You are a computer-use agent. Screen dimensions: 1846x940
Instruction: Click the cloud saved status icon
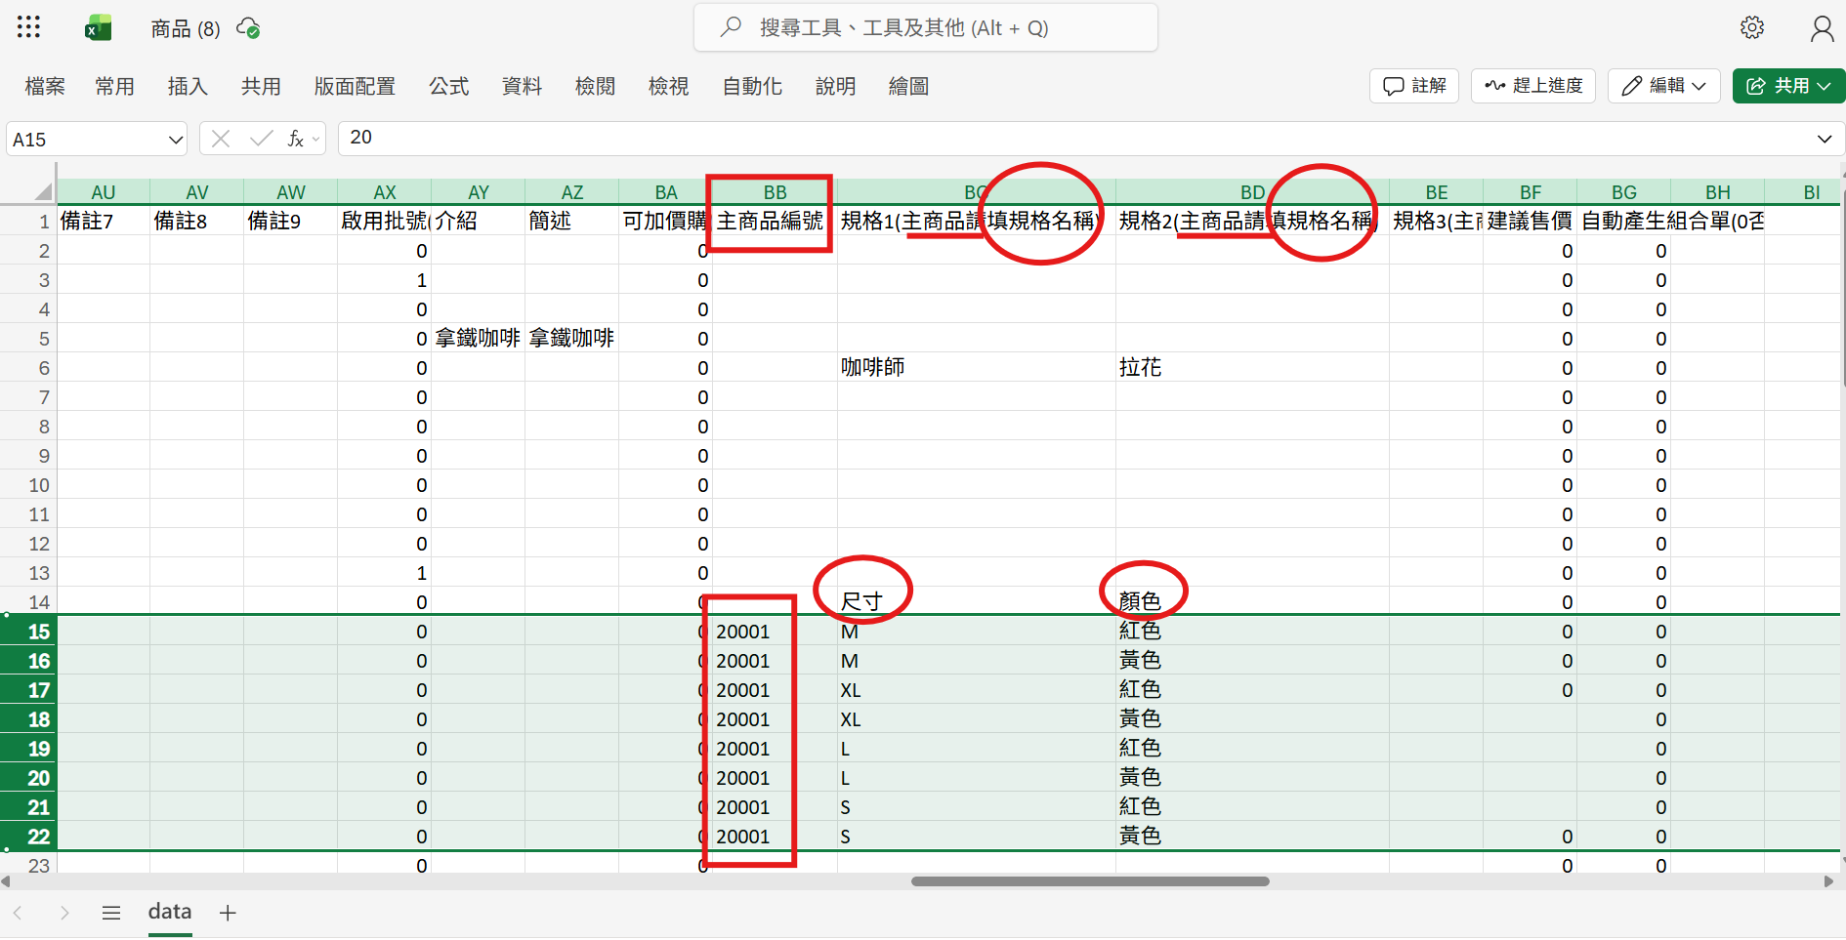tap(249, 28)
